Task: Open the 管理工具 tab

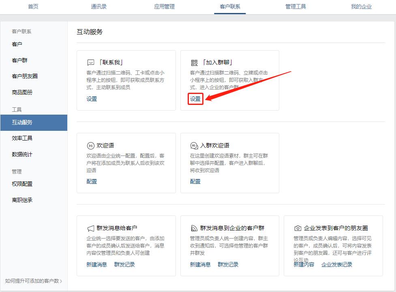Action: coord(295,6)
